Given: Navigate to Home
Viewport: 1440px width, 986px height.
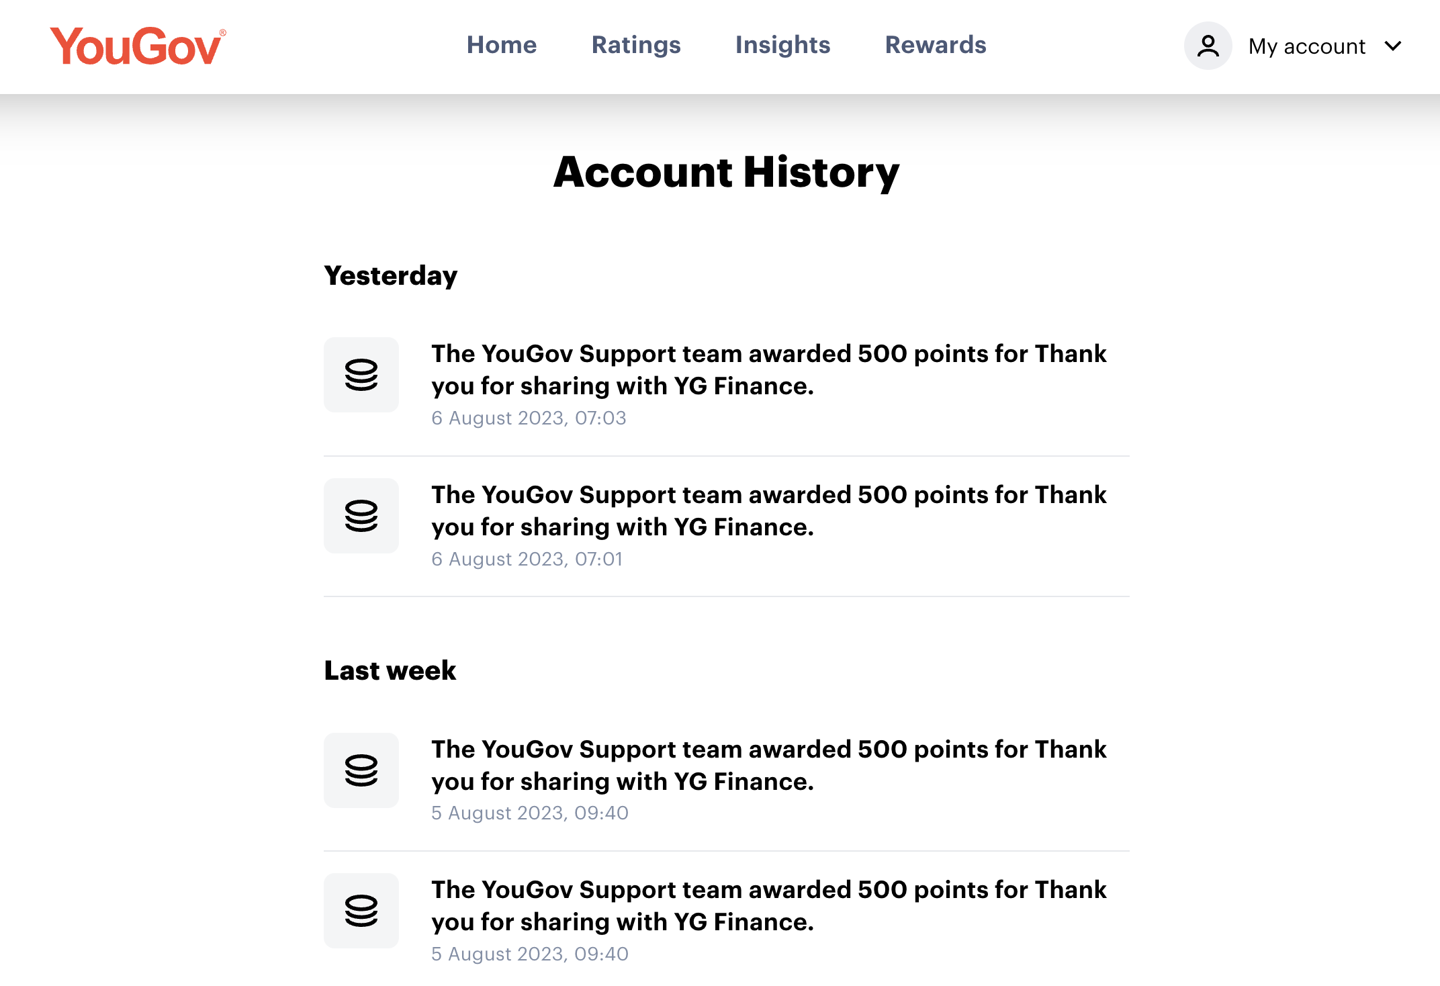Looking at the screenshot, I should point(502,45).
